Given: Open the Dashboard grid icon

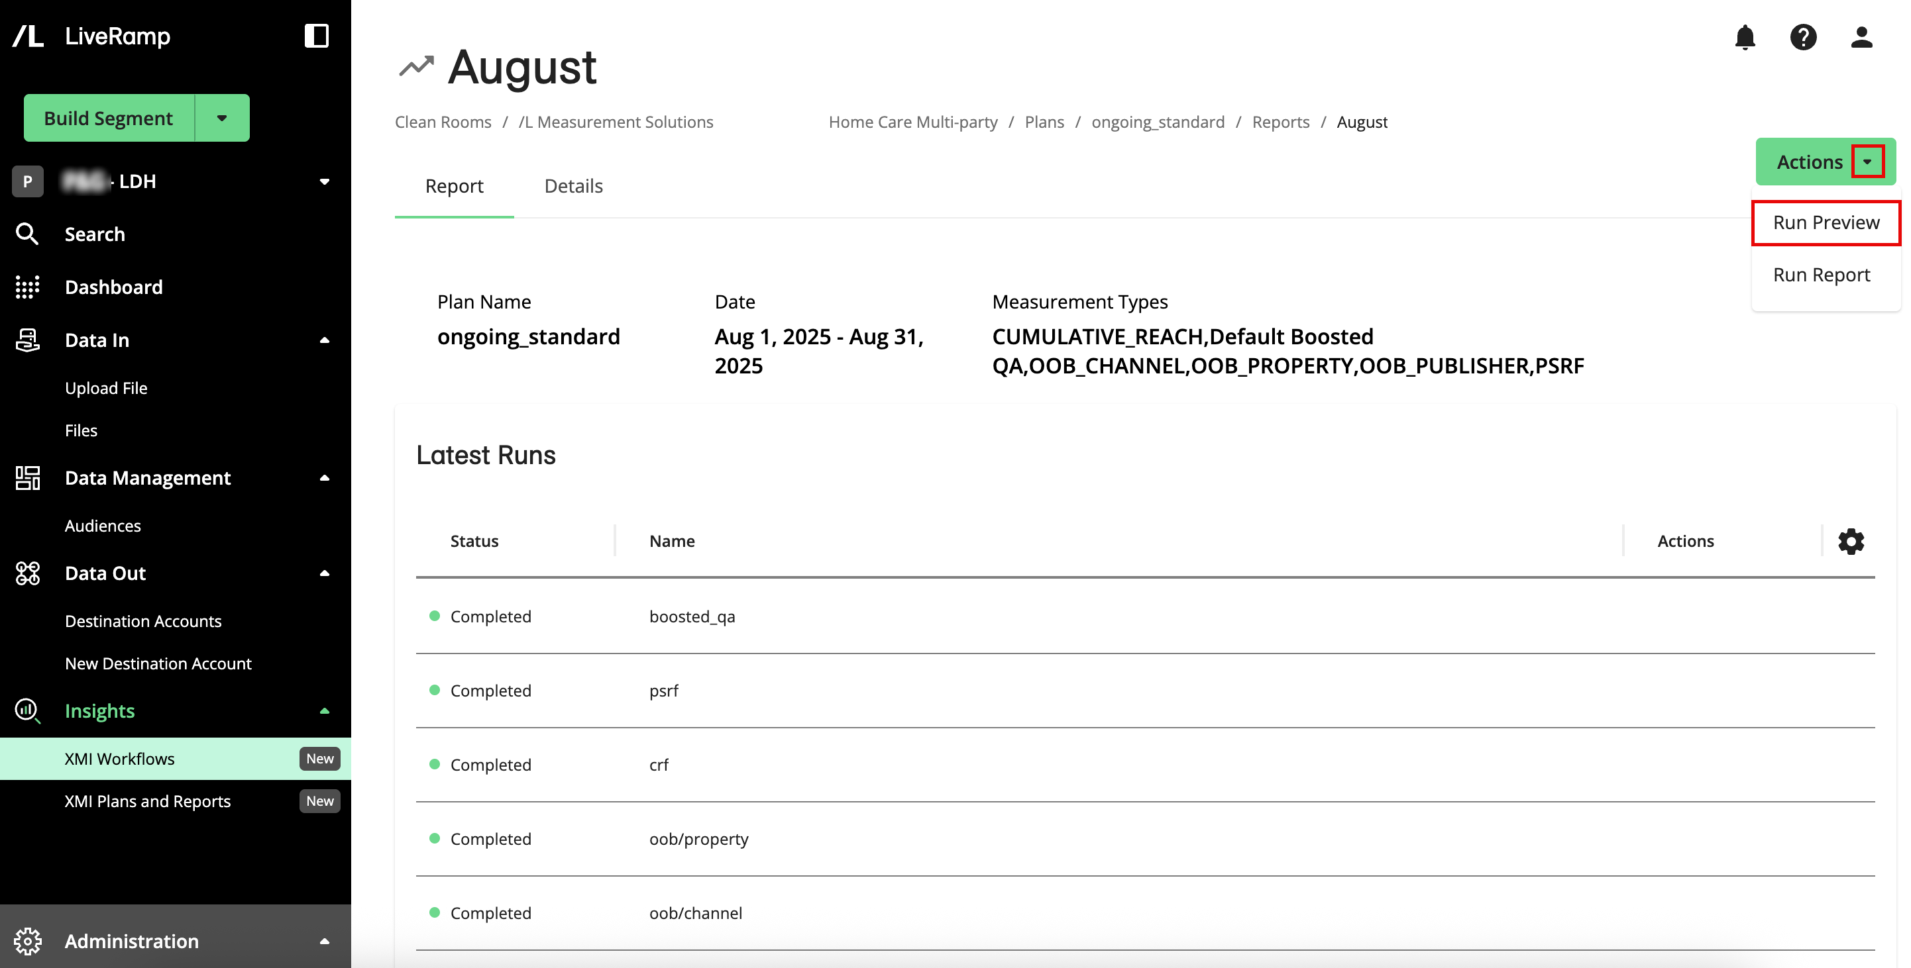Looking at the screenshot, I should point(27,287).
